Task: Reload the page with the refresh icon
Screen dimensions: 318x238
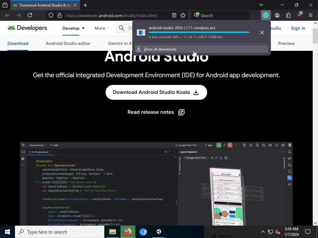Action: point(30,15)
